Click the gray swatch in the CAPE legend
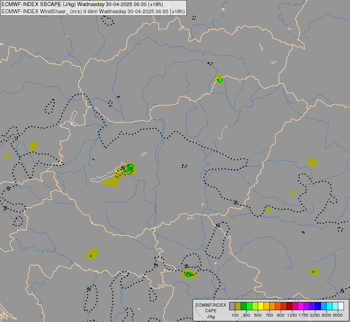Viewport: 350px width, 322px height. click(232, 306)
